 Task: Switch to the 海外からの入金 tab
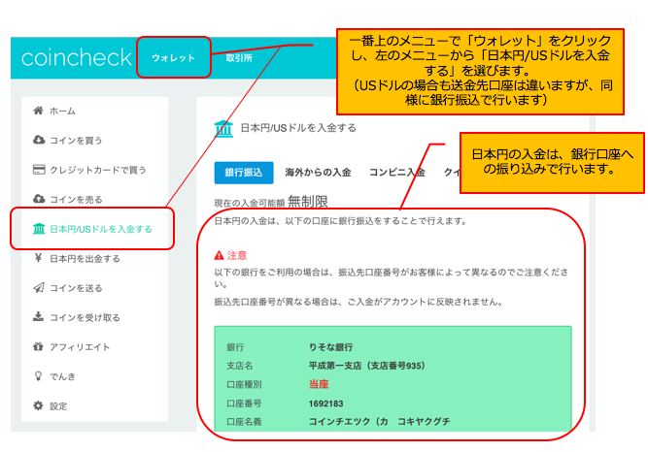(318, 173)
